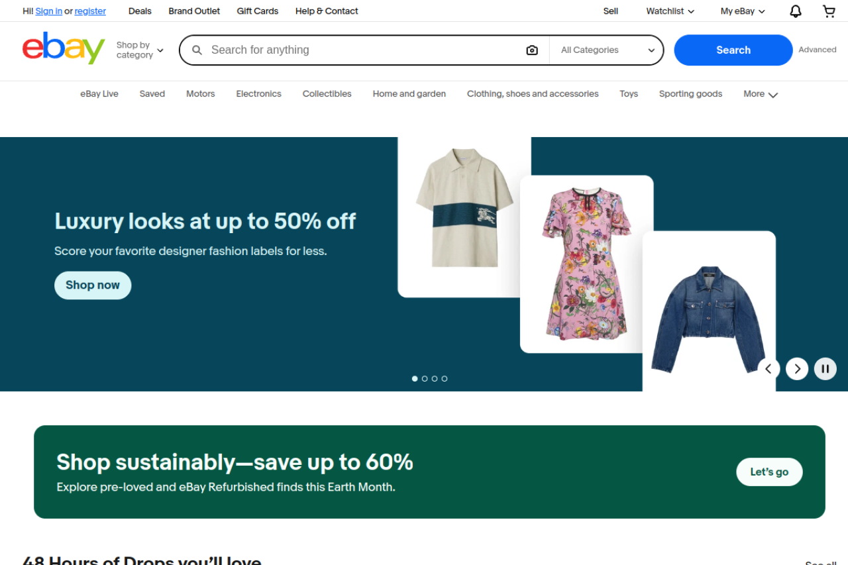Go to previous banner slide arrow
Image resolution: width=848 pixels, height=565 pixels.
point(768,369)
